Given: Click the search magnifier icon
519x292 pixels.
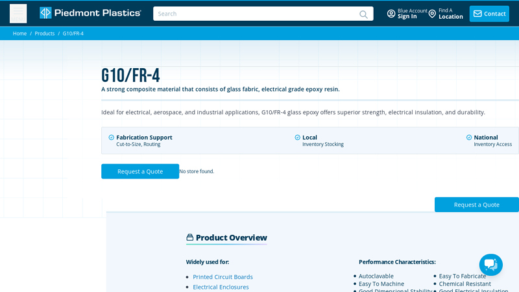Looking at the screenshot, I should [x=363, y=14].
